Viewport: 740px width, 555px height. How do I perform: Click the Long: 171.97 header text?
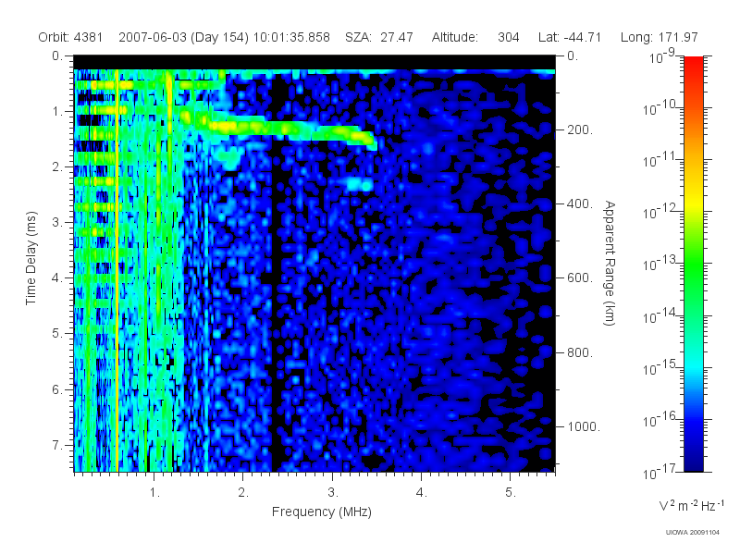pyautogui.click(x=659, y=37)
